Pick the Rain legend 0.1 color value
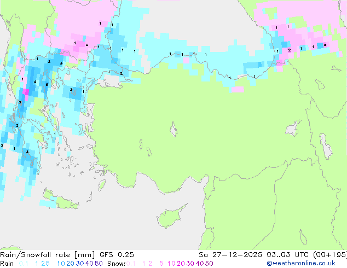Image resolution: width=347 pixels, height=268 pixels. pos(24,264)
